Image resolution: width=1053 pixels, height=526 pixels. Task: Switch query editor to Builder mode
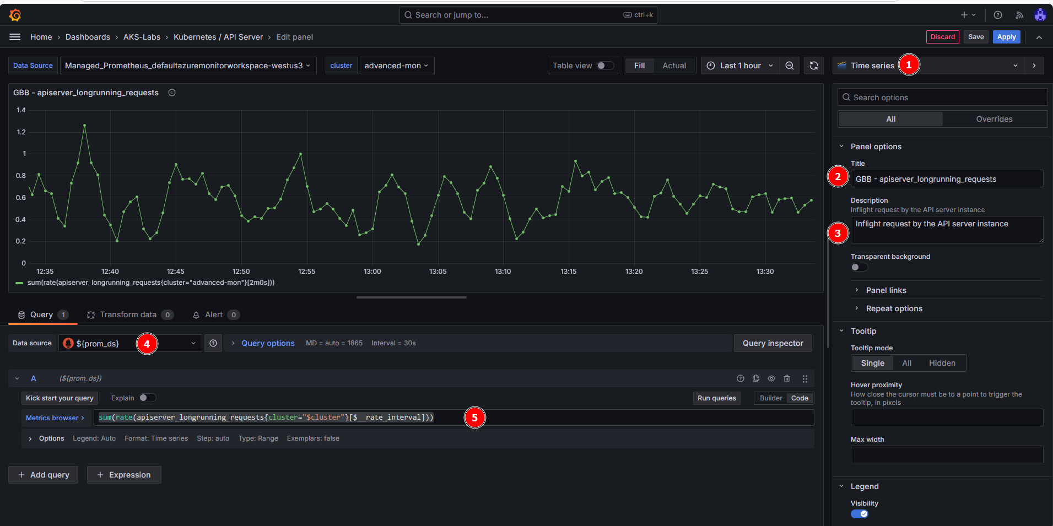(770, 398)
